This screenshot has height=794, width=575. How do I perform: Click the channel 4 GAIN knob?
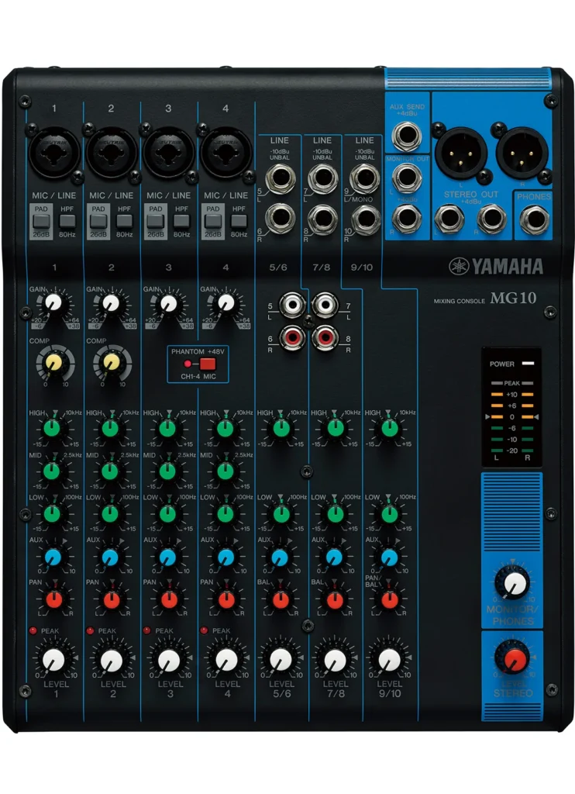[226, 303]
